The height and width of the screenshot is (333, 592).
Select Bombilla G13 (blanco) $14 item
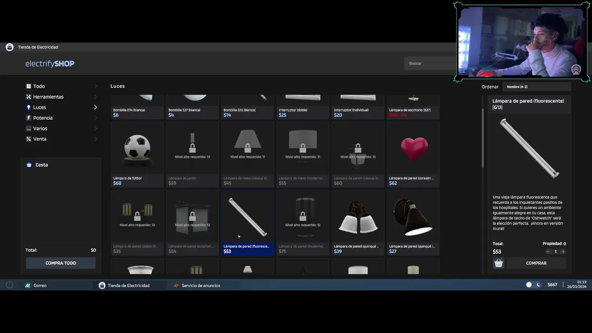tap(247, 107)
